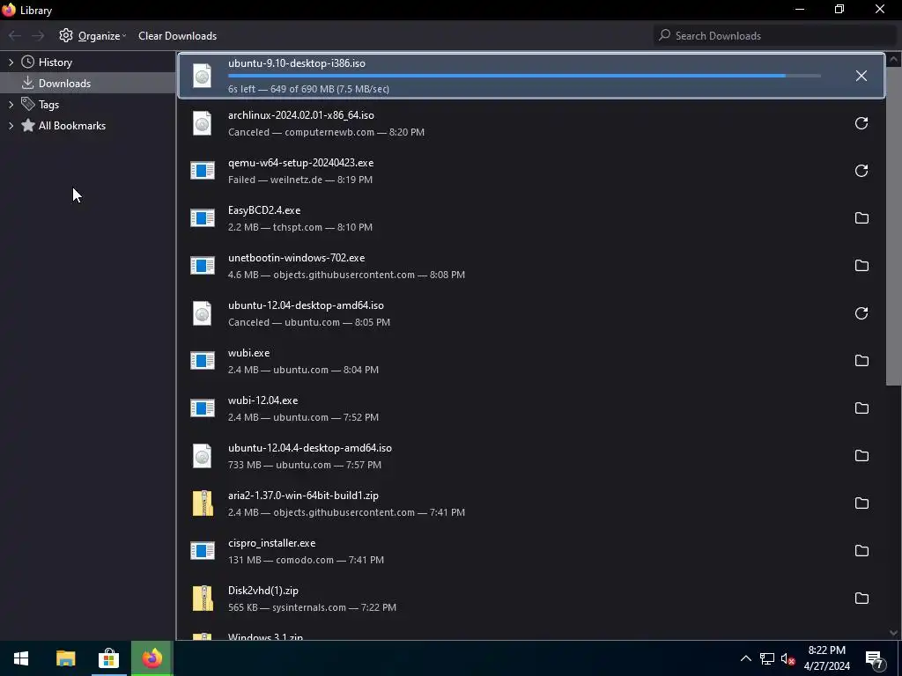Screen dimensions: 902x676
Task: Select the EasyBCD2.4.exe file name
Action: click(264, 210)
